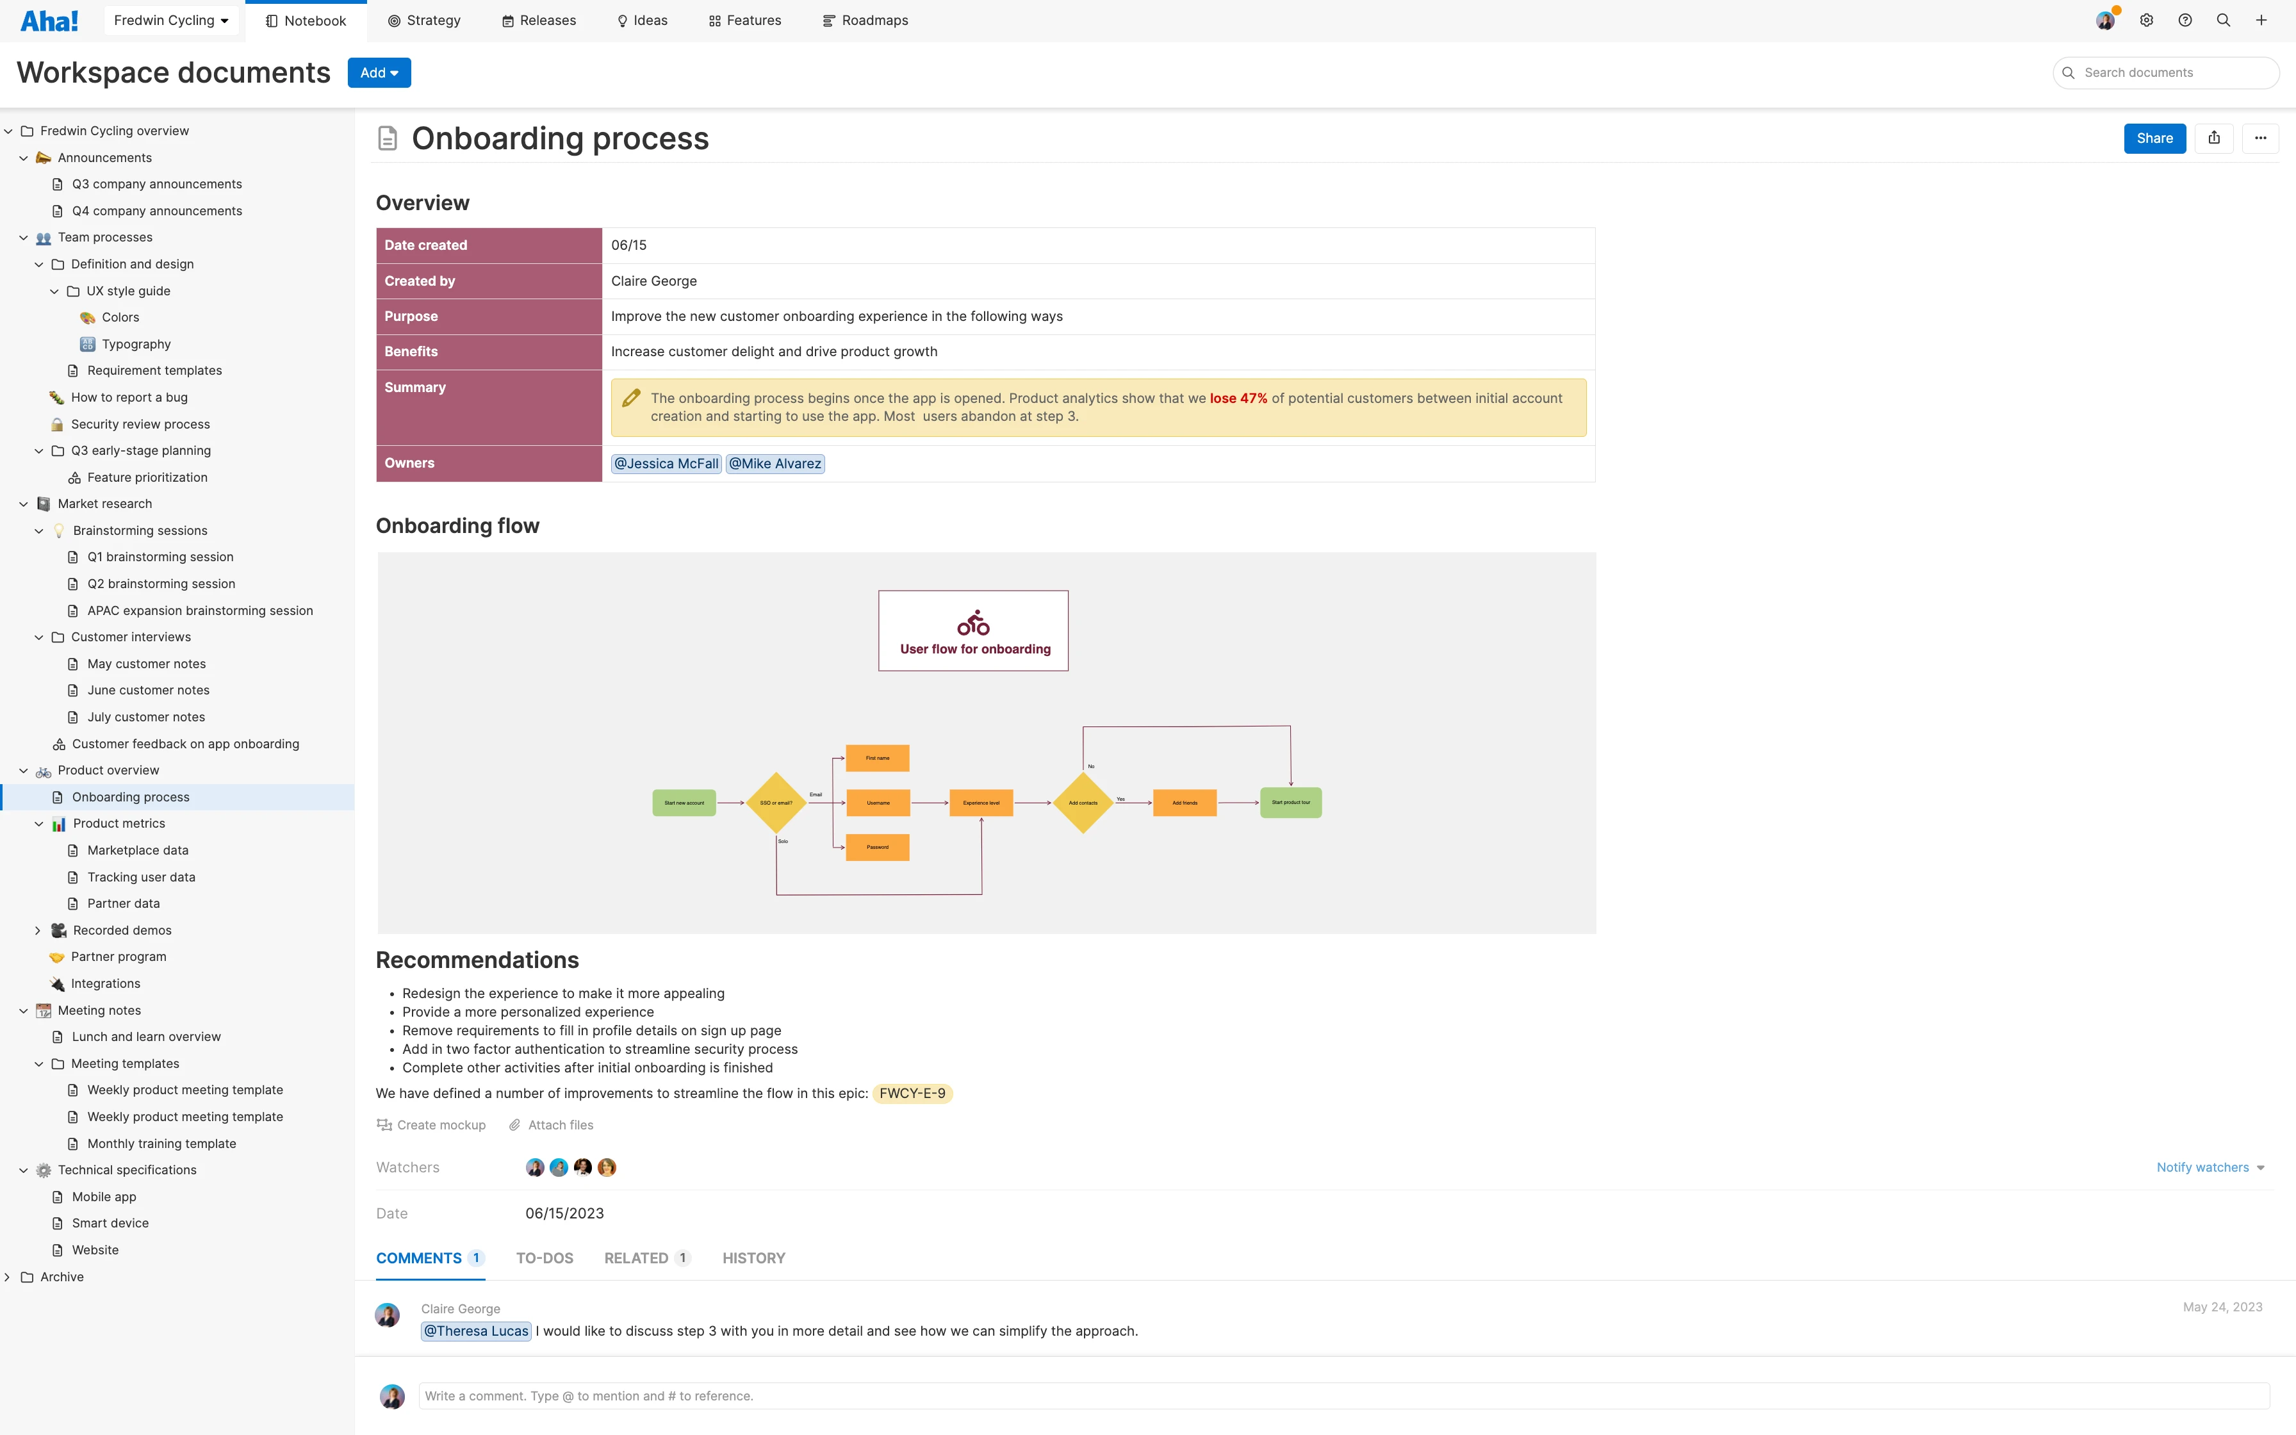
Task: Click the user avatar in top bar
Action: 2104,20
